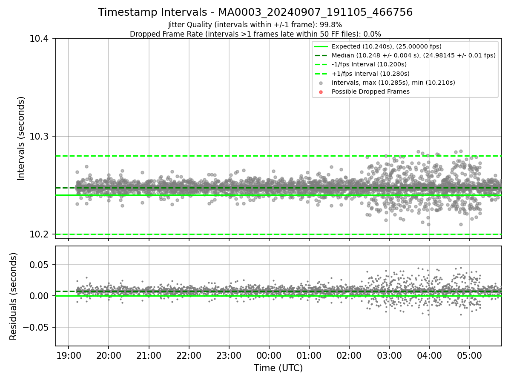
Task: Click the dark green dashed Median legend sample
Action: (321, 55)
